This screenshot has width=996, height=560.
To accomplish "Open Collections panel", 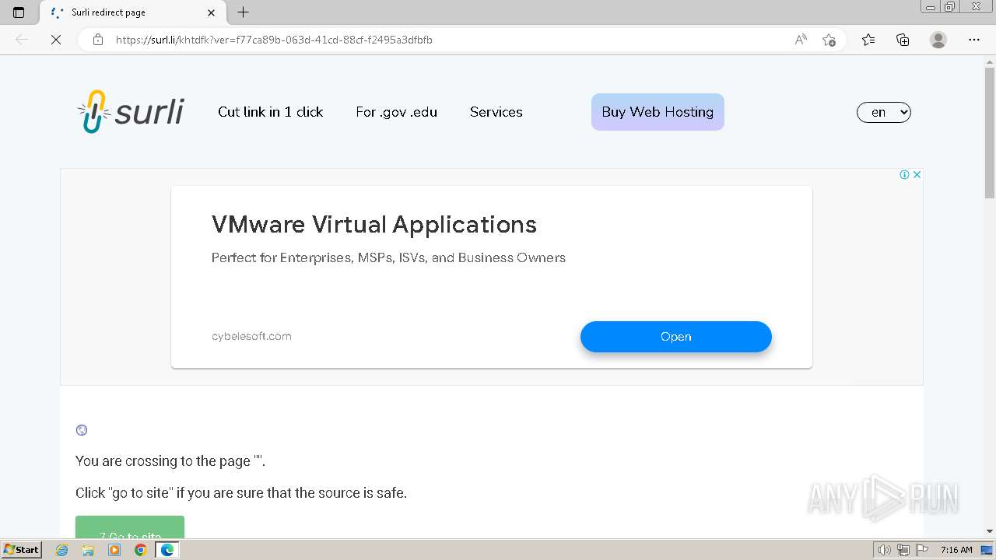I will tap(903, 40).
